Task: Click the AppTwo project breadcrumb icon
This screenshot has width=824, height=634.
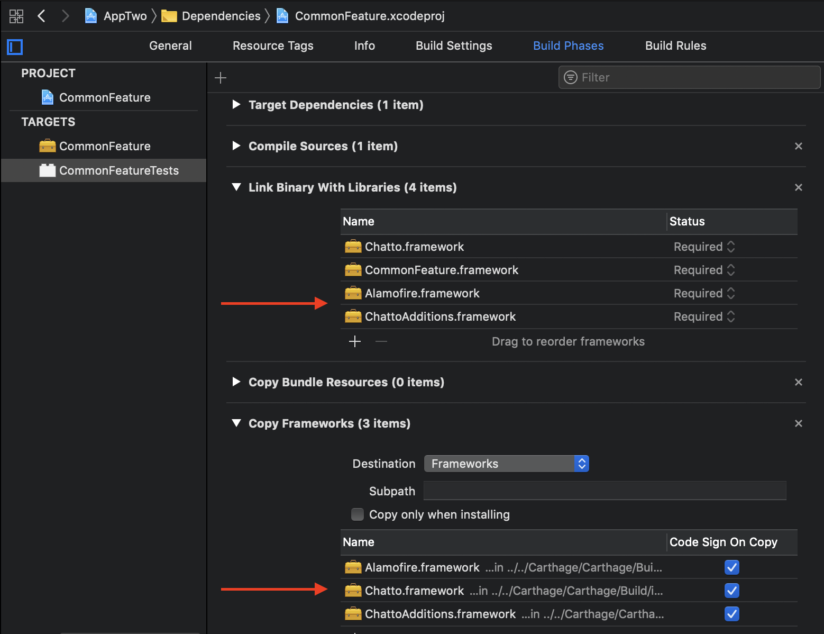Action: pyautogui.click(x=91, y=16)
